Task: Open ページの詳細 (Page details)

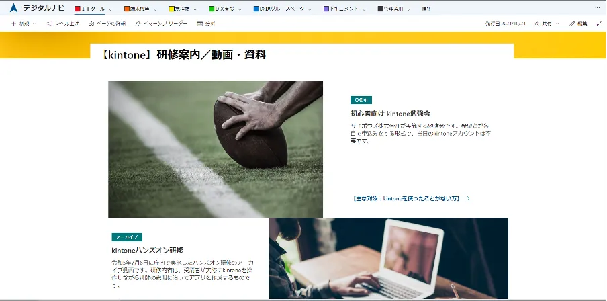Action: (107, 24)
